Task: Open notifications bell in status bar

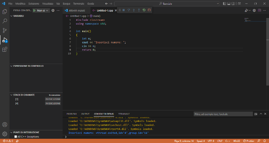Action: pyautogui.click(x=265, y=141)
